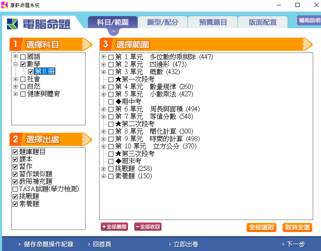This screenshot has width=321, height=251.
Task: Click 立即出卷 to generate exam
Action: click(x=185, y=244)
